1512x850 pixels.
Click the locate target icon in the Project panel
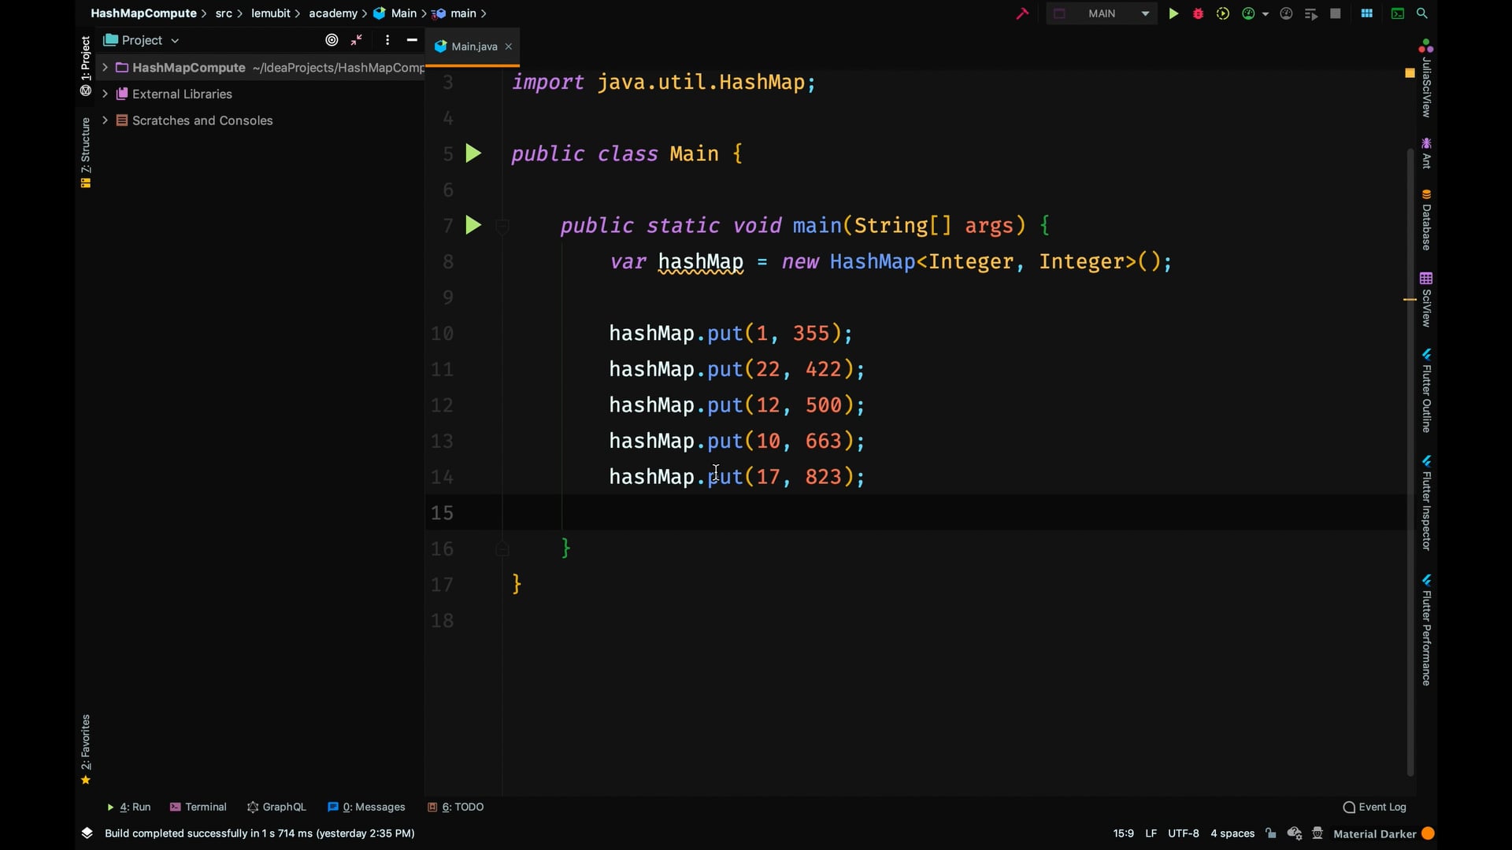tap(332, 40)
